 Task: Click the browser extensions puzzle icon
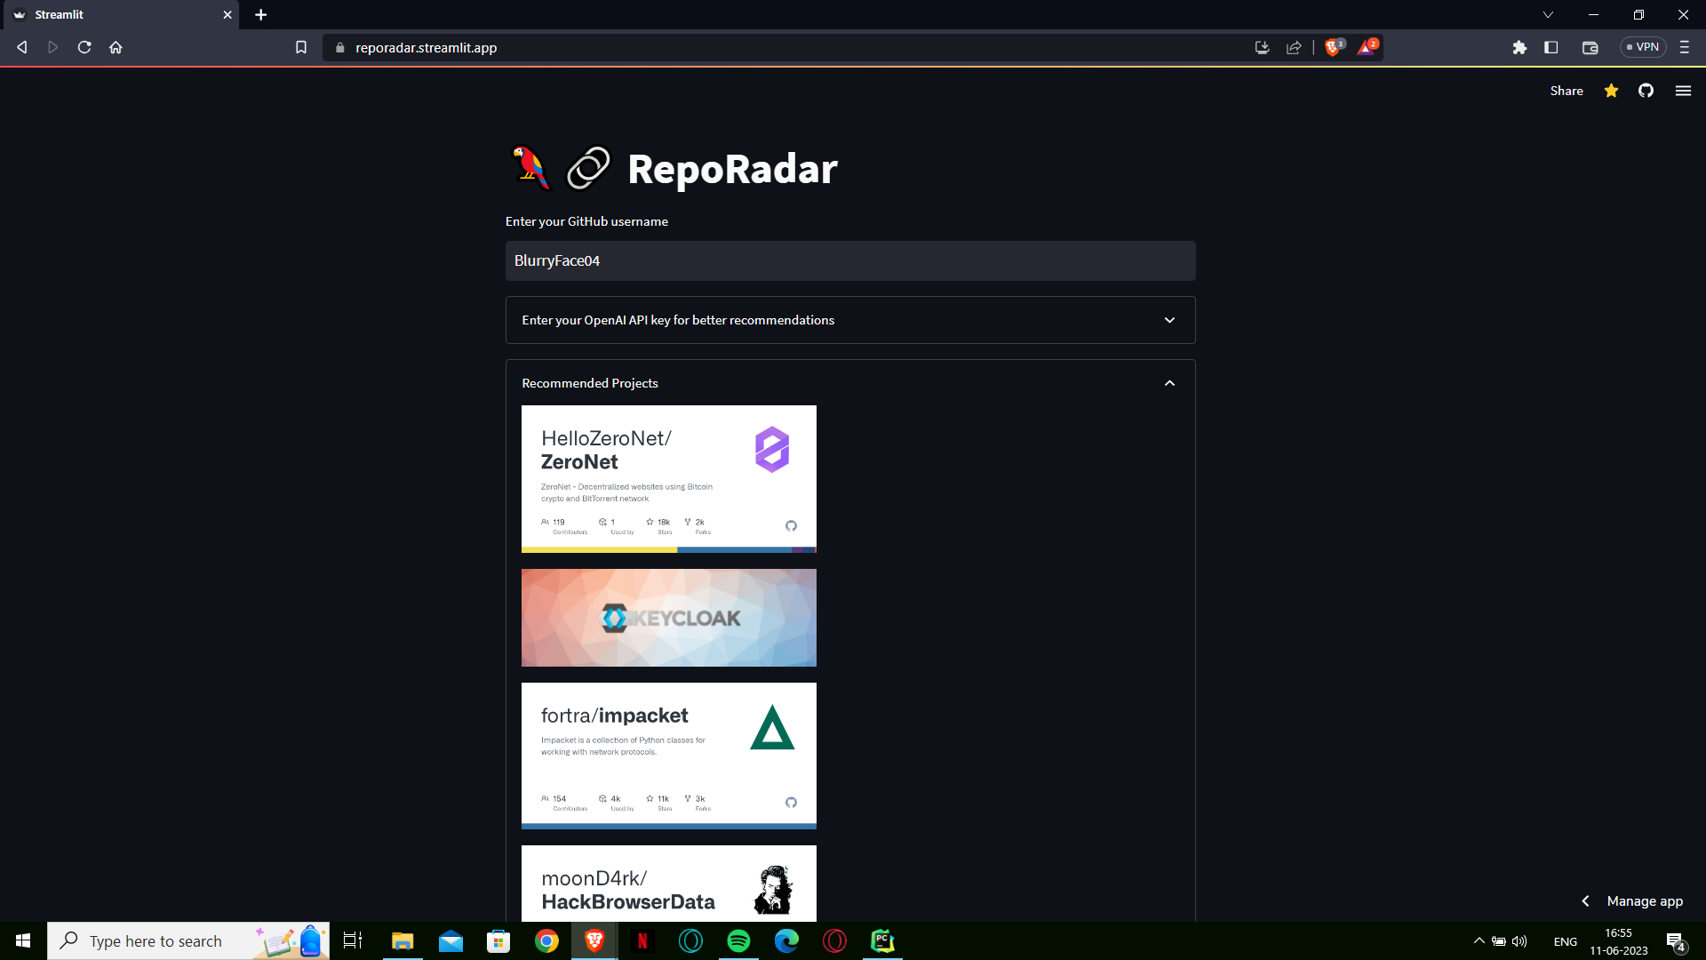[x=1519, y=47]
